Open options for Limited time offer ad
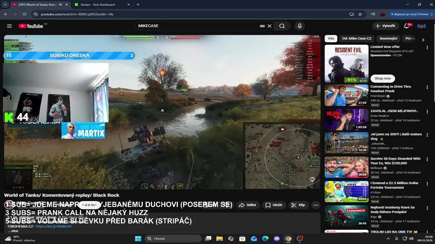The image size is (435, 244). tap(427, 48)
